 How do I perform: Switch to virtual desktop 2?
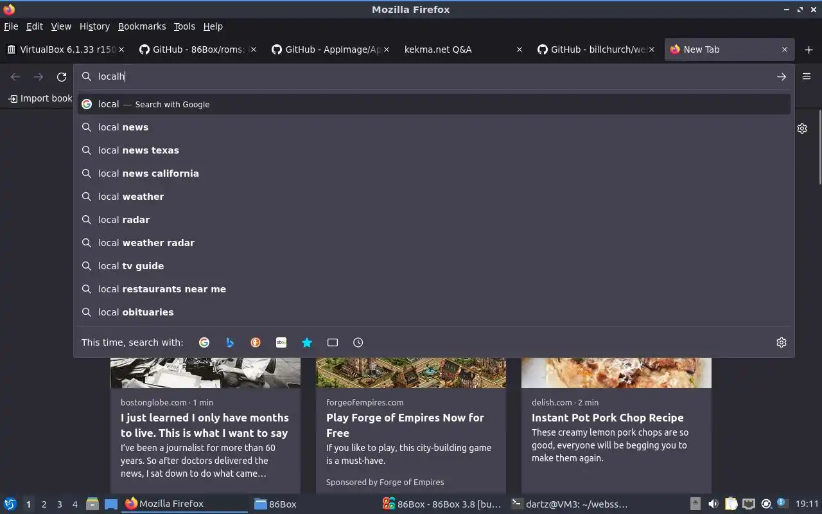coord(44,504)
